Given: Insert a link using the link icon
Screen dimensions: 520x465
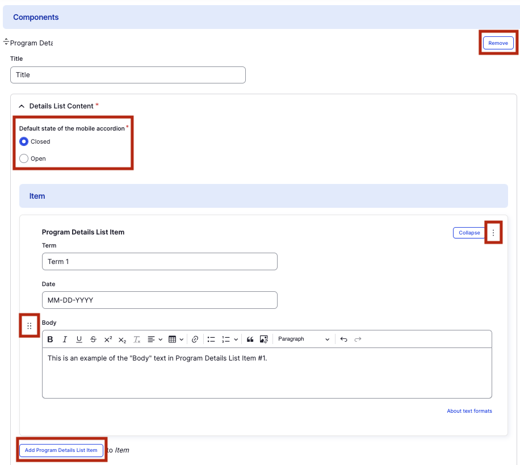Looking at the screenshot, I should tap(195, 340).
